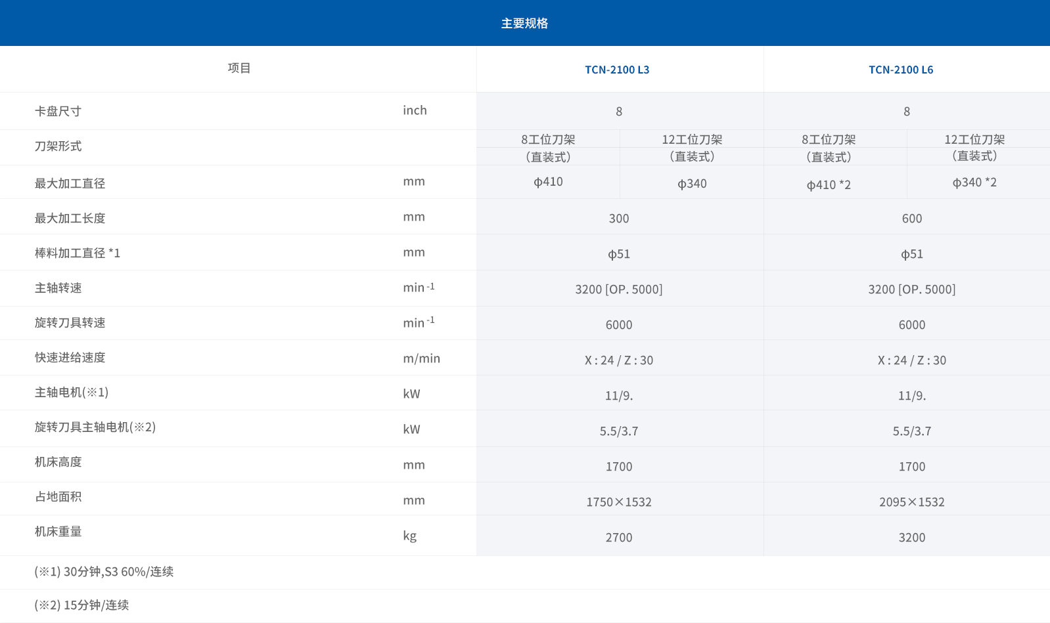Click the ф340 *2 value

[974, 183]
